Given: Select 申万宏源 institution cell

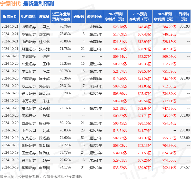Looking at the screenshot, I should 29,101.
